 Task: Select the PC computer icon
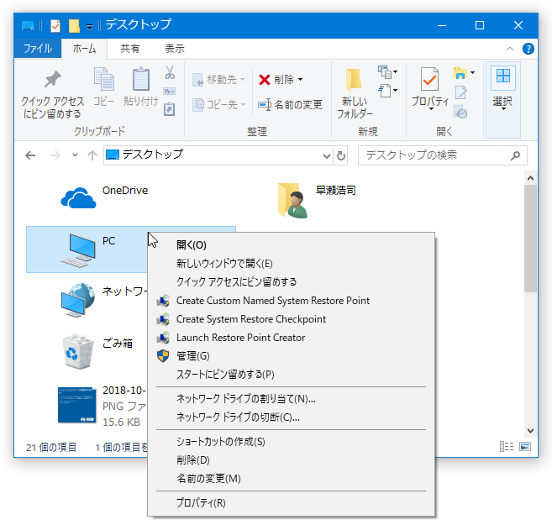pos(78,250)
